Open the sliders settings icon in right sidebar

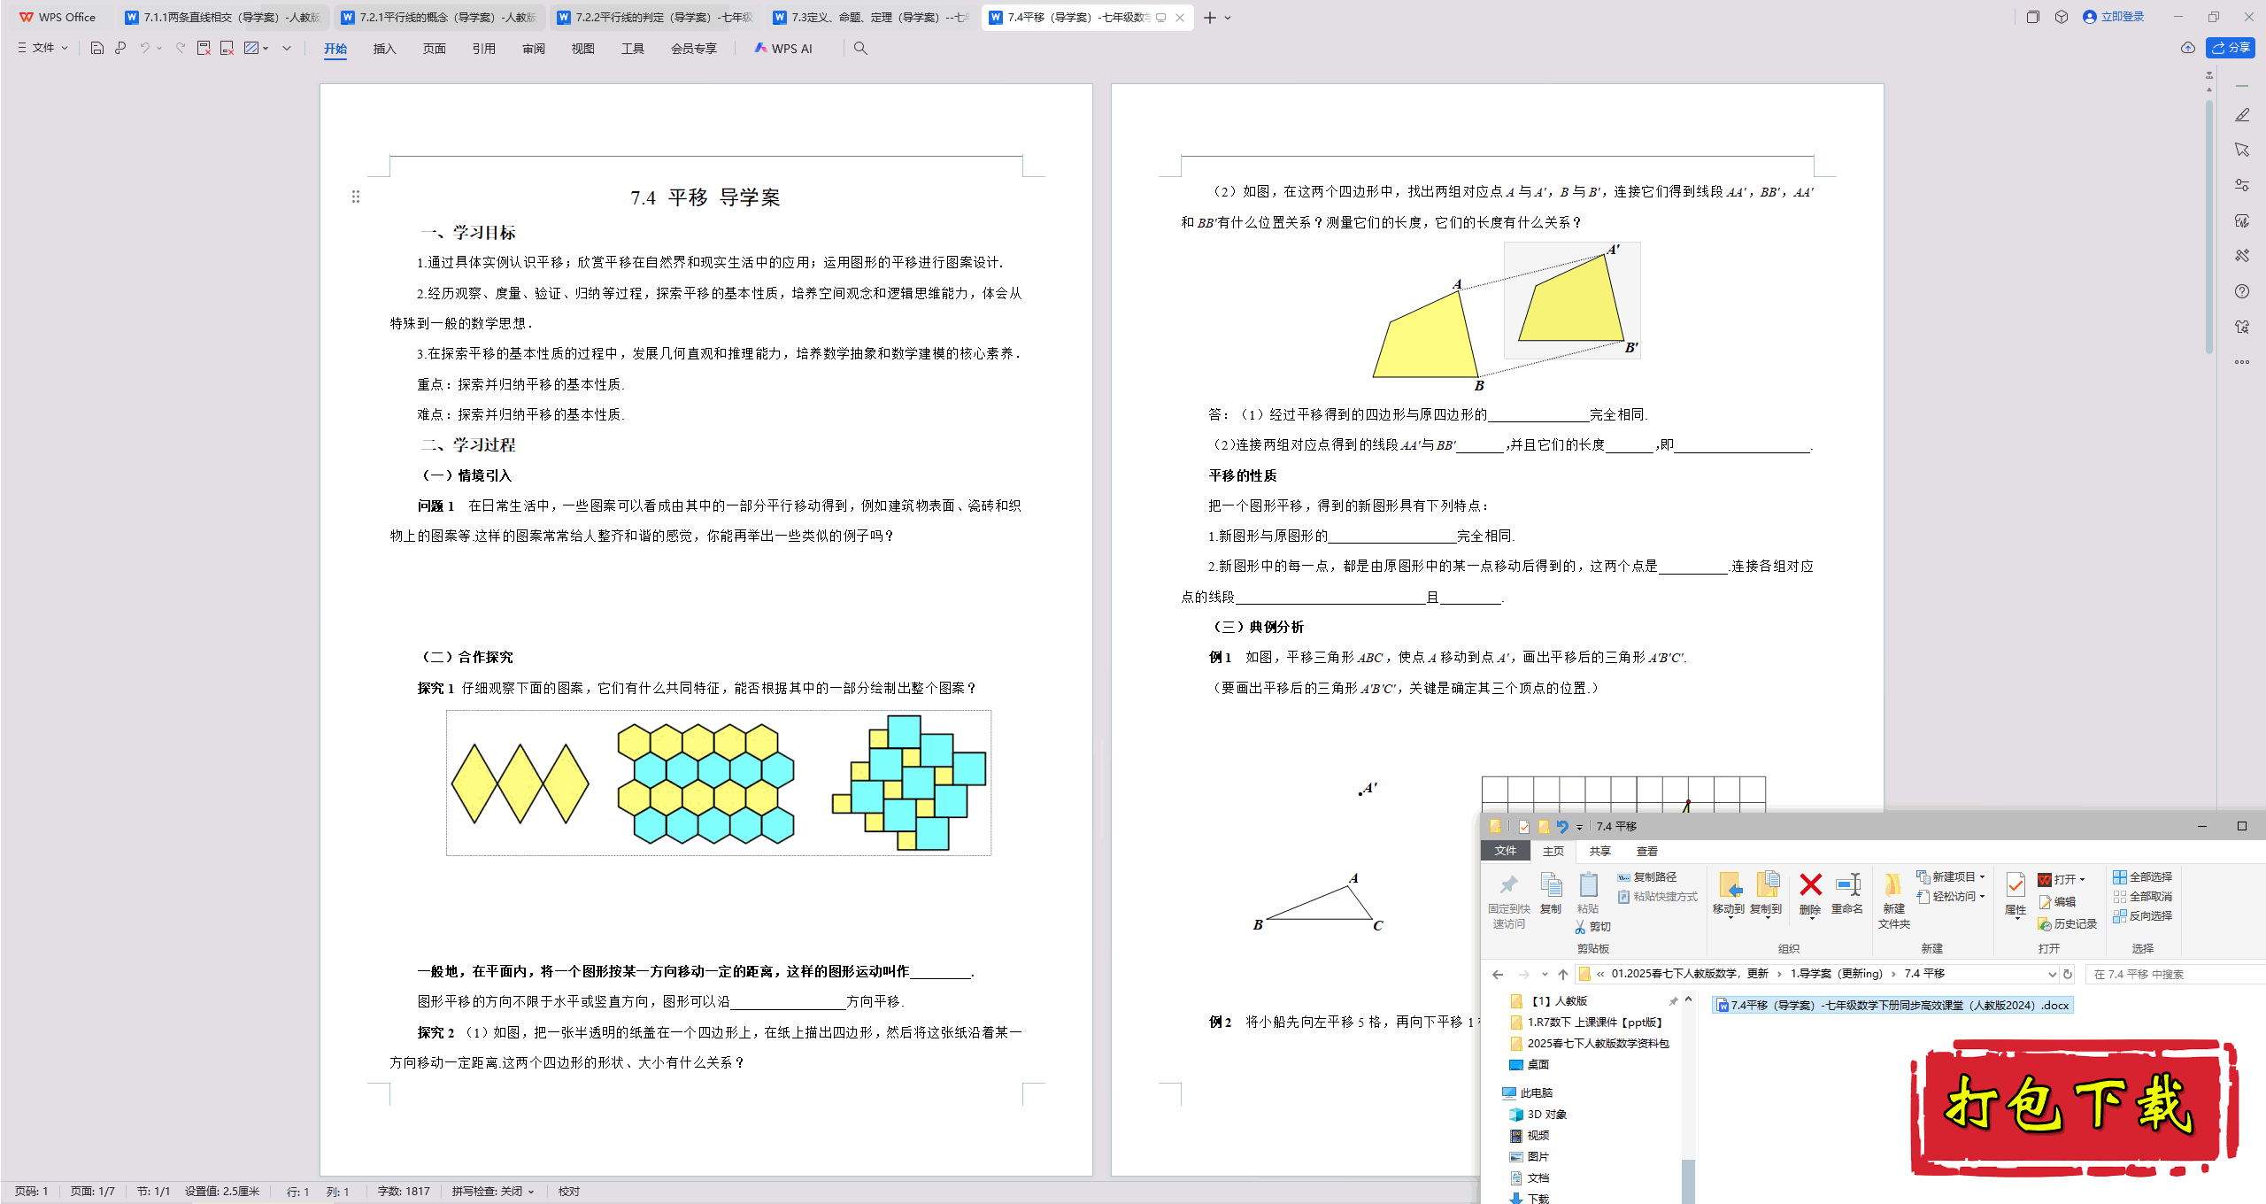(2242, 185)
